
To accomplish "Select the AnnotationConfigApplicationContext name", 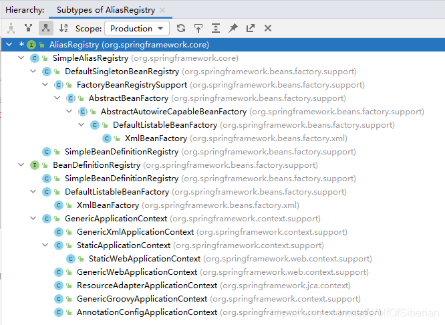I will [147, 312].
